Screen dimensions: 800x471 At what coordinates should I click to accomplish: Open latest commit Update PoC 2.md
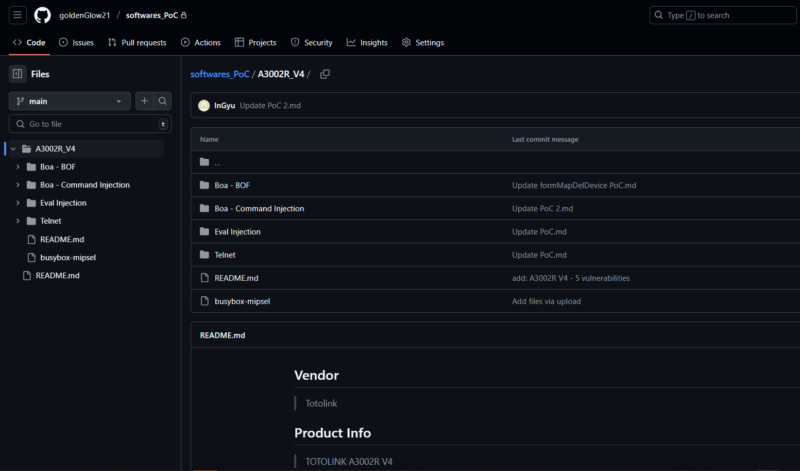tap(270, 106)
